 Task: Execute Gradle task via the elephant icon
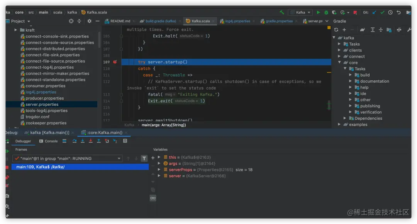[362, 30]
